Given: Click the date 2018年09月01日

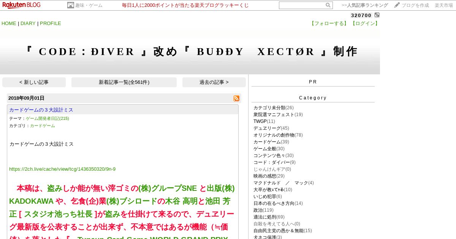Looking at the screenshot, I should coord(26,98).
